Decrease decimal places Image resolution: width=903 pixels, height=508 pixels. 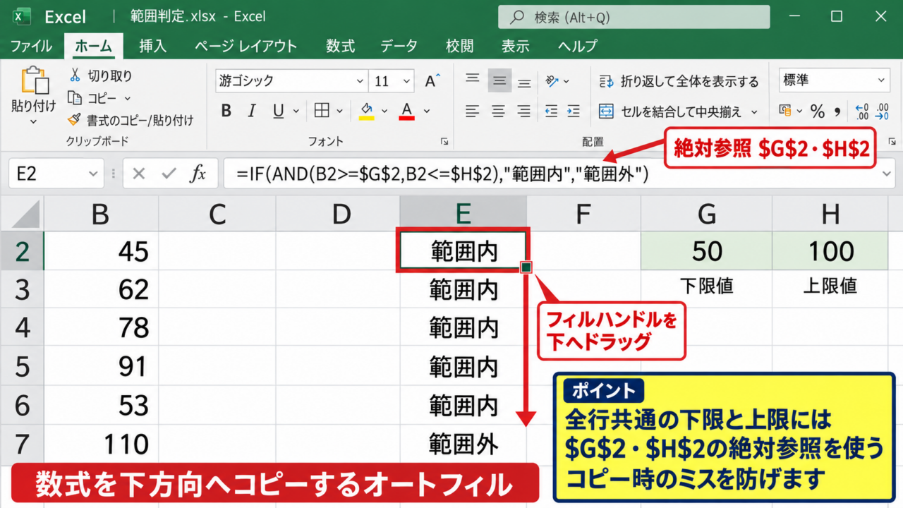tap(882, 111)
